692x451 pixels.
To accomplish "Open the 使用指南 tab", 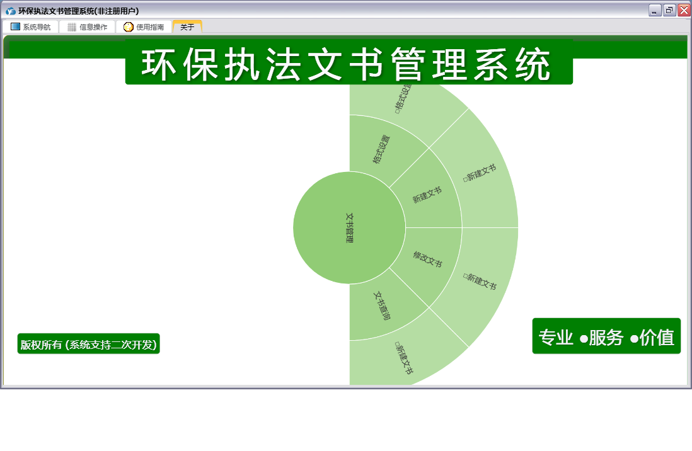I will (x=144, y=27).
